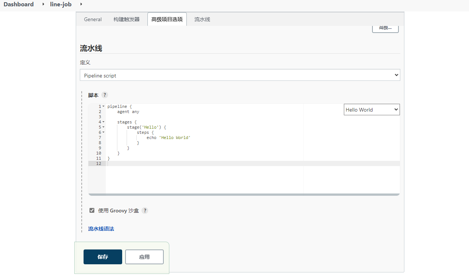Switch to the General tab
This screenshot has height=278, width=469.
93,19
